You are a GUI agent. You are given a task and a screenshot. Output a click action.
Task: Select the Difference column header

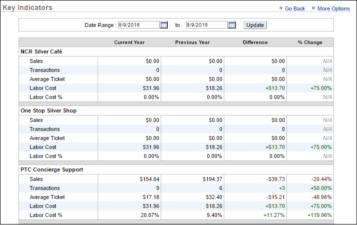coord(255,42)
